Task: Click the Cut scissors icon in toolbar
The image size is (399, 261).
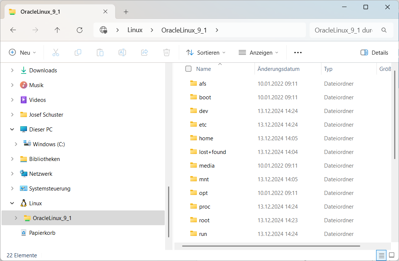Action: click(x=56, y=52)
